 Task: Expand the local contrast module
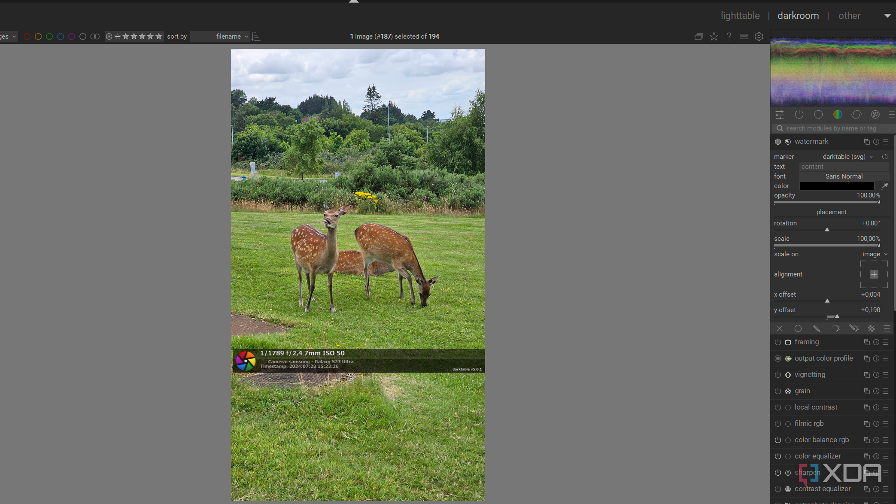coord(816,407)
